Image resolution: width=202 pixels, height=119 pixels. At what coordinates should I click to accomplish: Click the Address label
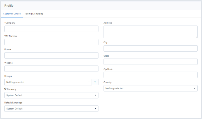click(x=108, y=23)
